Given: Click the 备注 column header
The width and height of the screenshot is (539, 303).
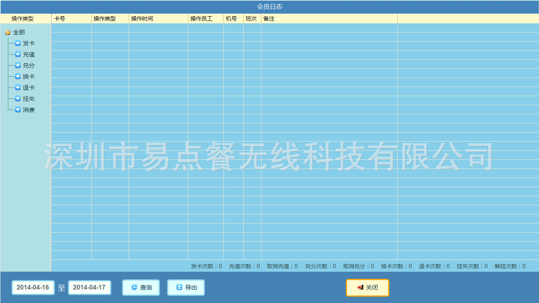Looking at the screenshot, I should tap(329, 19).
